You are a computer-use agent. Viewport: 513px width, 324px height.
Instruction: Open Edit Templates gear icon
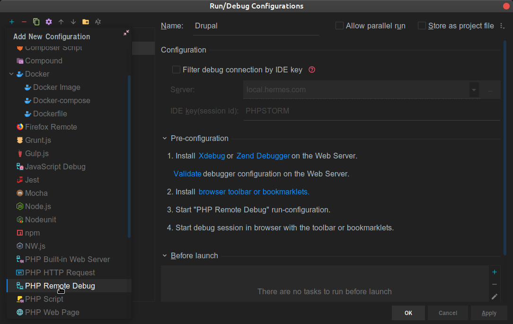pyautogui.click(x=49, y=22)
